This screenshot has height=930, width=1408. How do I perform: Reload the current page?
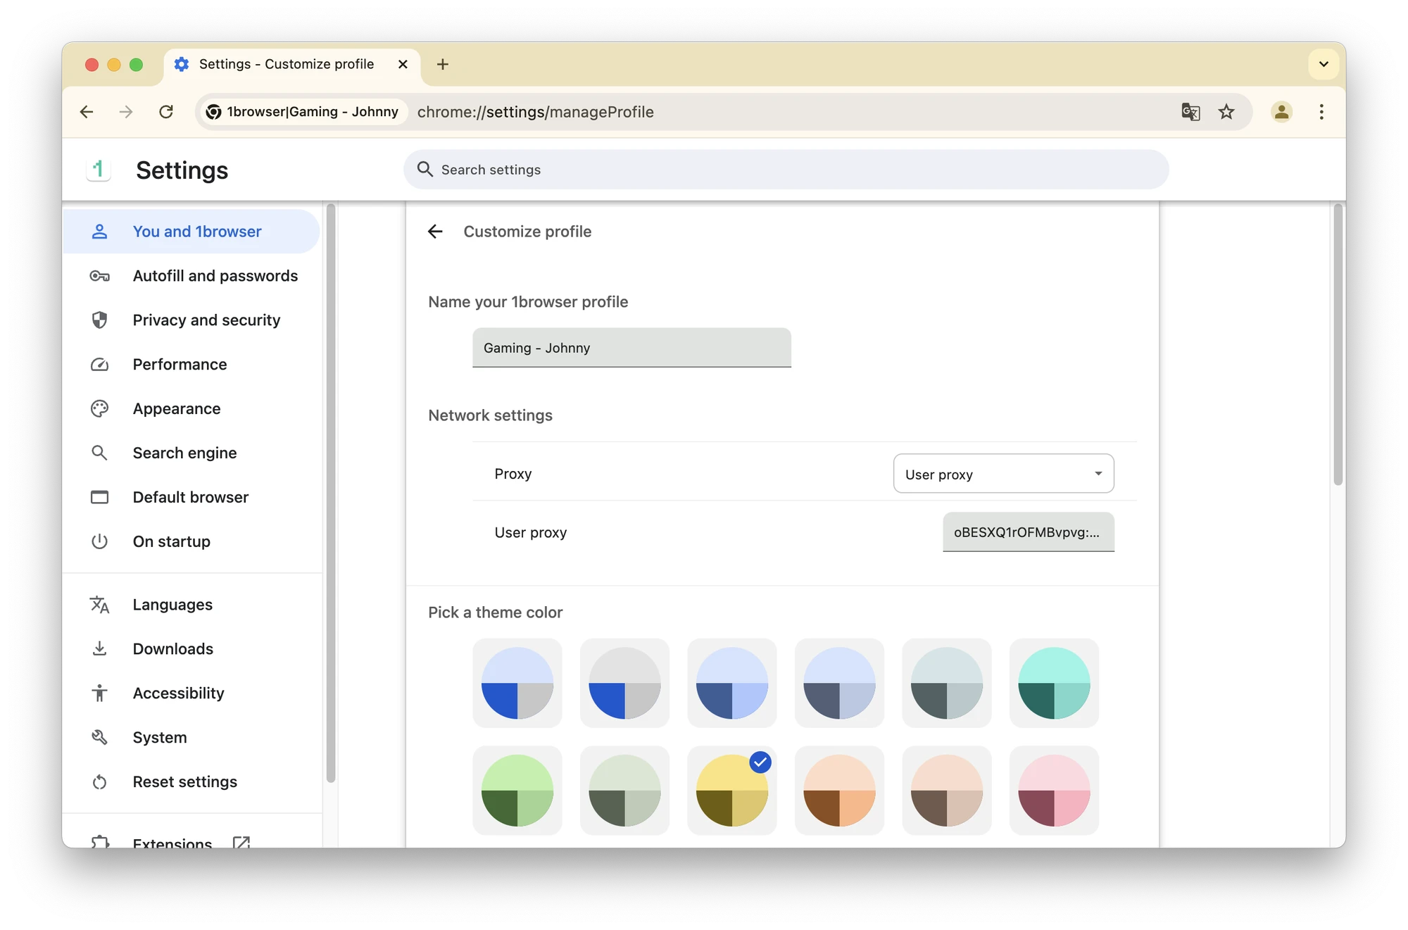coord(166,112)
